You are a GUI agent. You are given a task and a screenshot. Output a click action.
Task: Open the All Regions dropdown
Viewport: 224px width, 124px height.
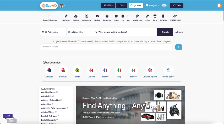click(152, 5)
